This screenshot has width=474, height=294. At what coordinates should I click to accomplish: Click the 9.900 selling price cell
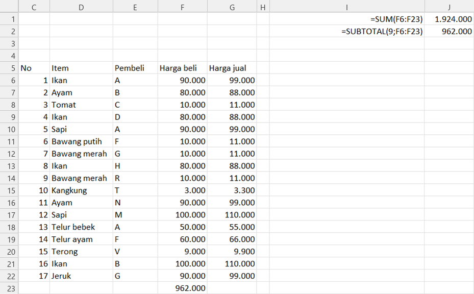232,251
